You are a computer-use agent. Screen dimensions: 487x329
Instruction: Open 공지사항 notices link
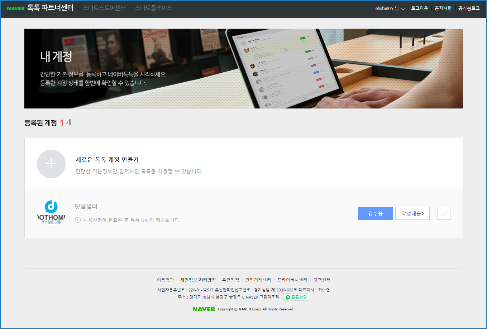[443, 8]
